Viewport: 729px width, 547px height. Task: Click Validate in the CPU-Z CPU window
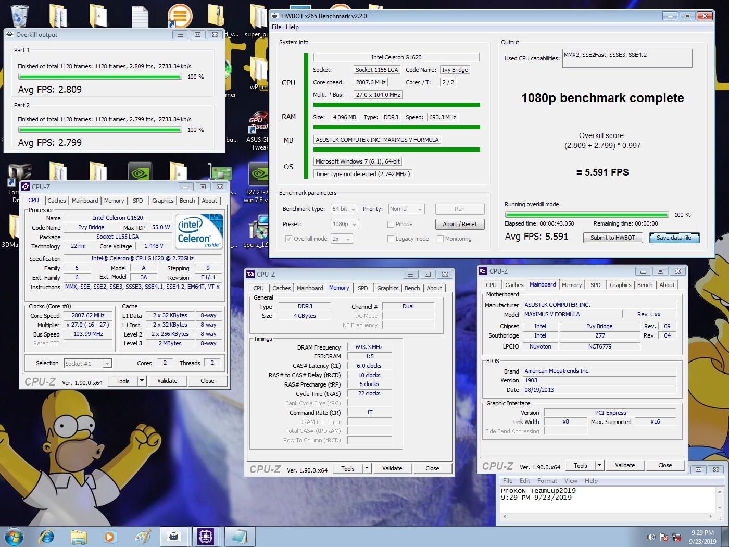click(x=167, y=381)
